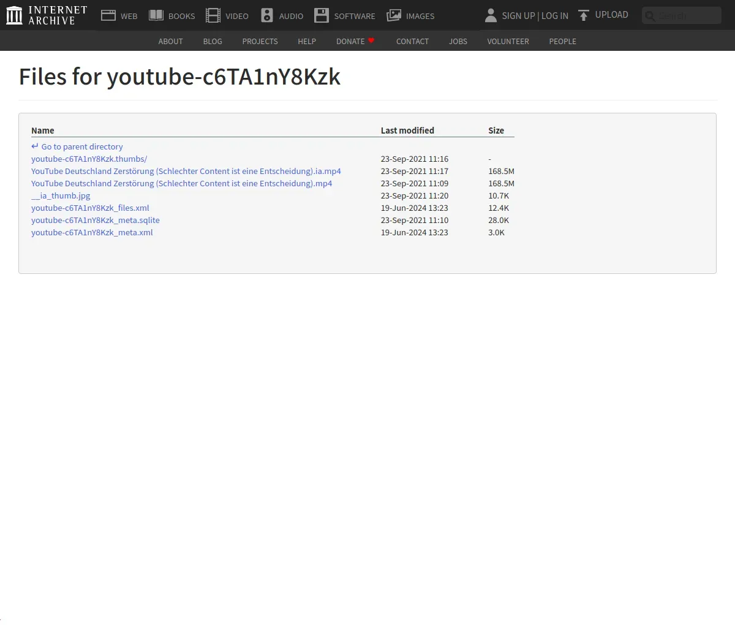
Task: Select size value 28.0K
Action: [499, 220]
